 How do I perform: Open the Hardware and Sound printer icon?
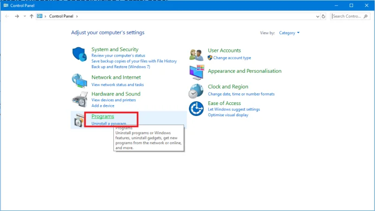coord(80,99)
